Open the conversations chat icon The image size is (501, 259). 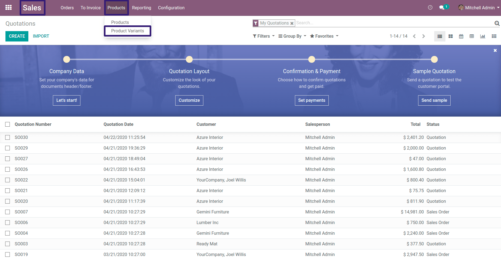tap(442, 8)
